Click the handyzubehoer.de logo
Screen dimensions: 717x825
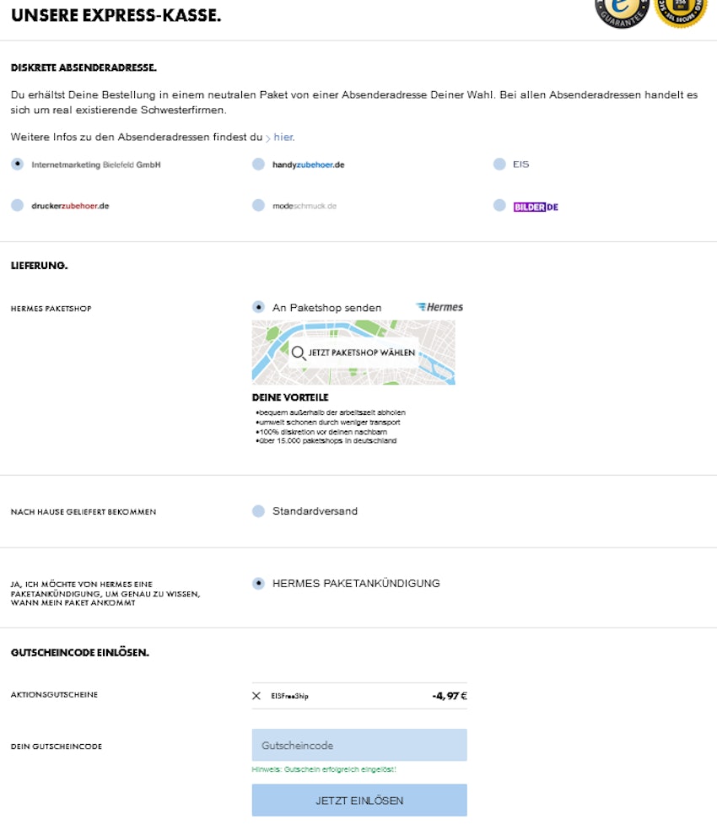308,164
